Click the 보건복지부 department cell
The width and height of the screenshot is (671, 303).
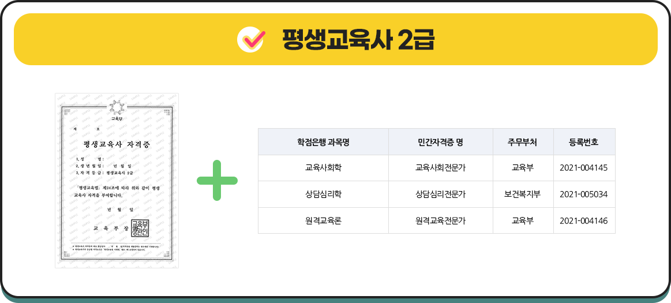click(523, 194)
